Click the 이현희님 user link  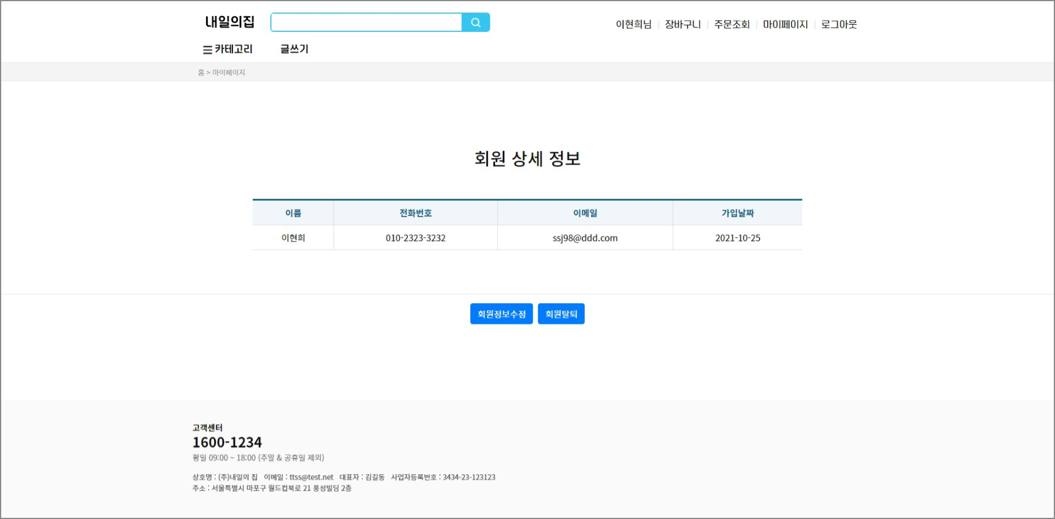pos(634,24)
